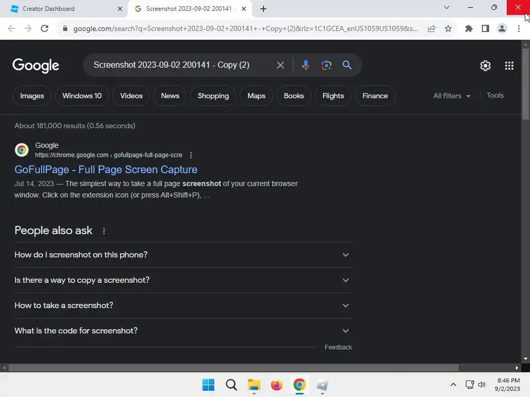This screenshot has width=530, height=397.
Task: Close the Creator Dashboard tab
Action: pos(120,9)
